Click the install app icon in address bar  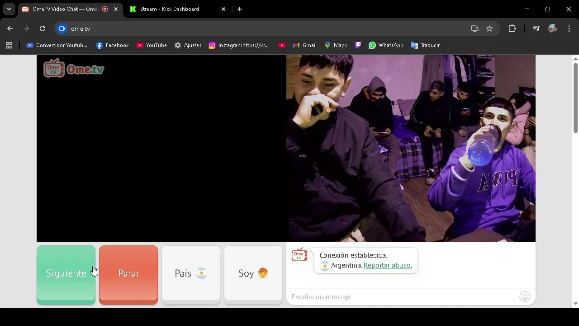[x=475, y=29]
